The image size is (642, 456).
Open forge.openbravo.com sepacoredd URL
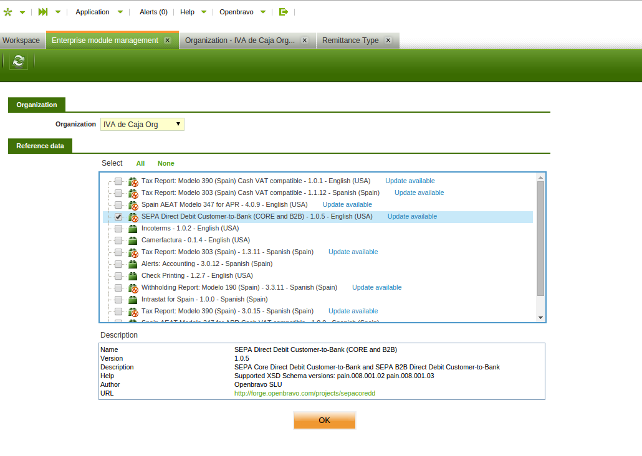(305, 393)
